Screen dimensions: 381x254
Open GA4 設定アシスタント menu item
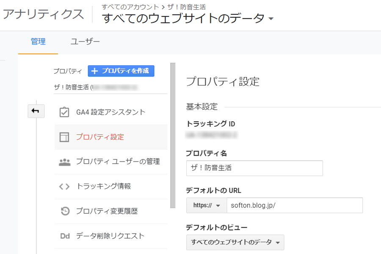point(111,112)
